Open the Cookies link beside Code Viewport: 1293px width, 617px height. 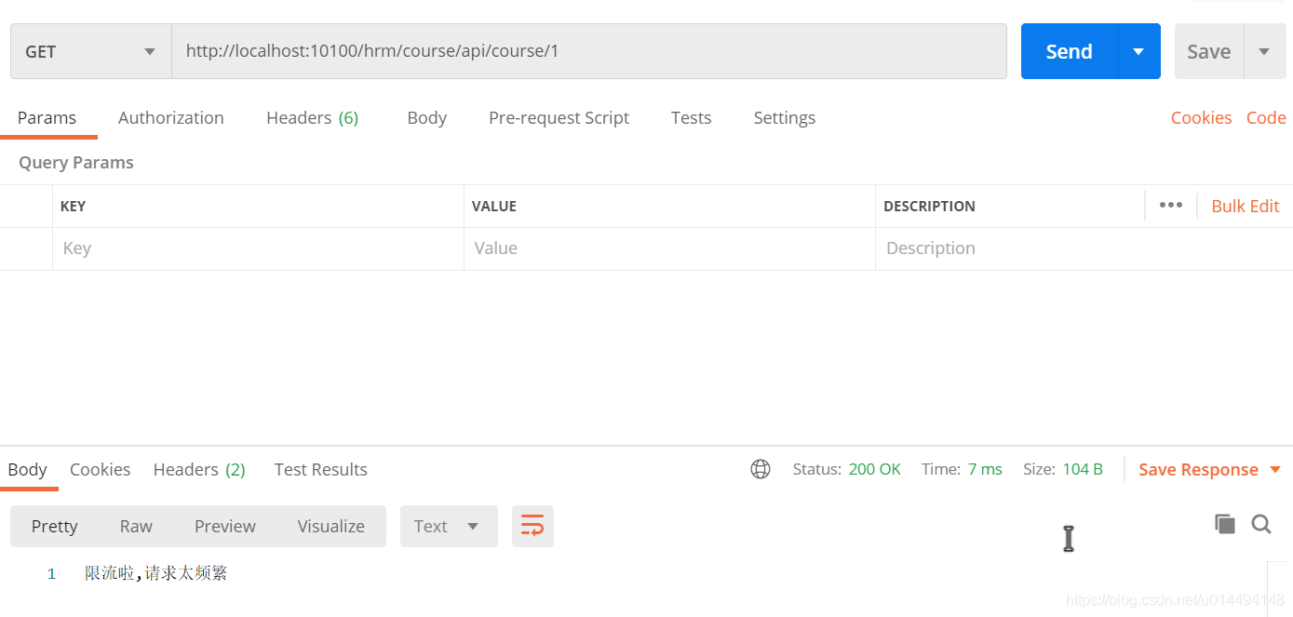[x=1201, y=118]
